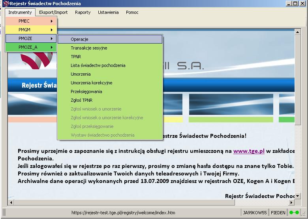Click Wystaw świadectwo pochodzenia entry

pyautogui.click(x=110, y=135)
